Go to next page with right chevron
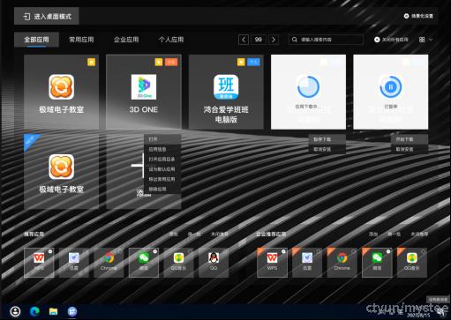 point(274,40)
